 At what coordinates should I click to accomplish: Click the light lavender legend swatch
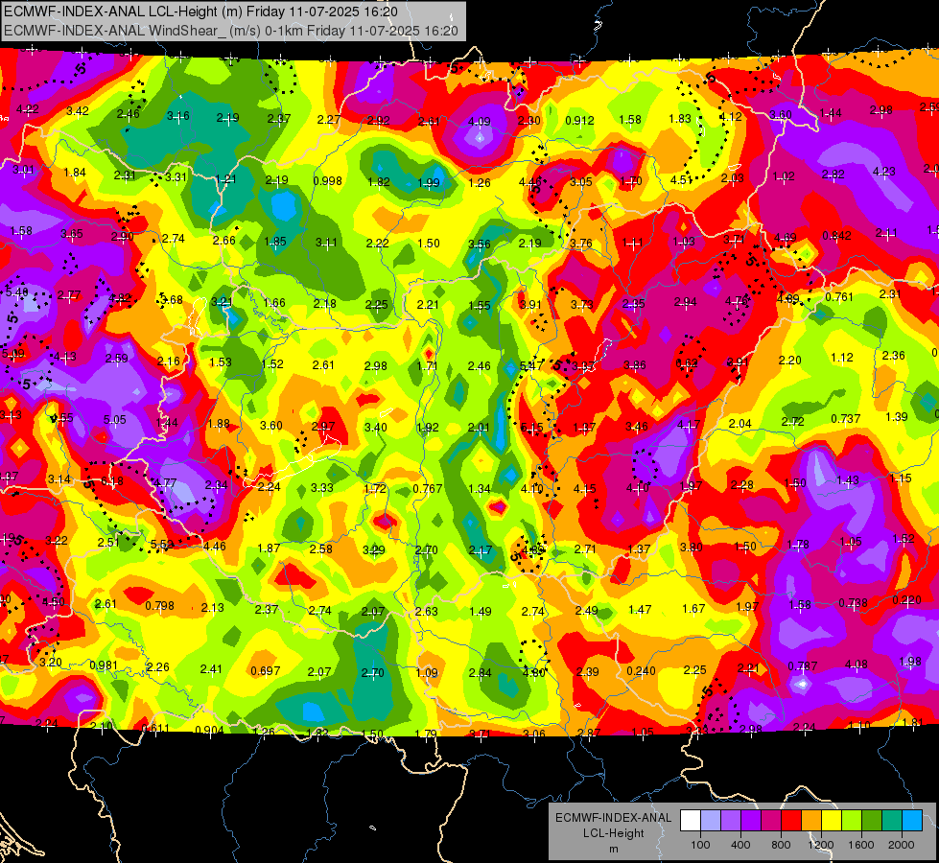coord(711,821)
